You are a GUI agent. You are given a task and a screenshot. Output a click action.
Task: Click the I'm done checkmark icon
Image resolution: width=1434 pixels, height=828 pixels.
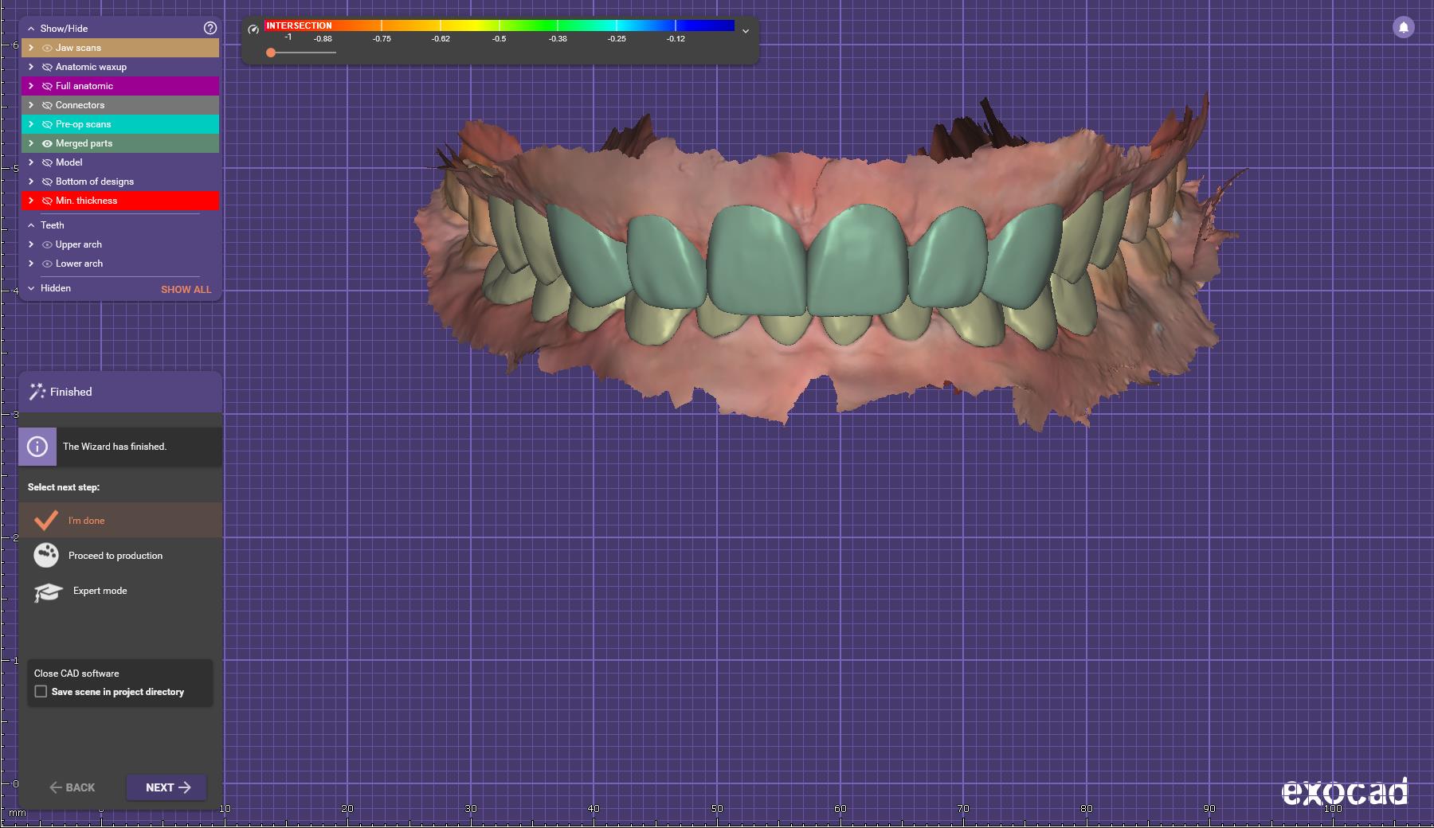click(x=46, y=520)
